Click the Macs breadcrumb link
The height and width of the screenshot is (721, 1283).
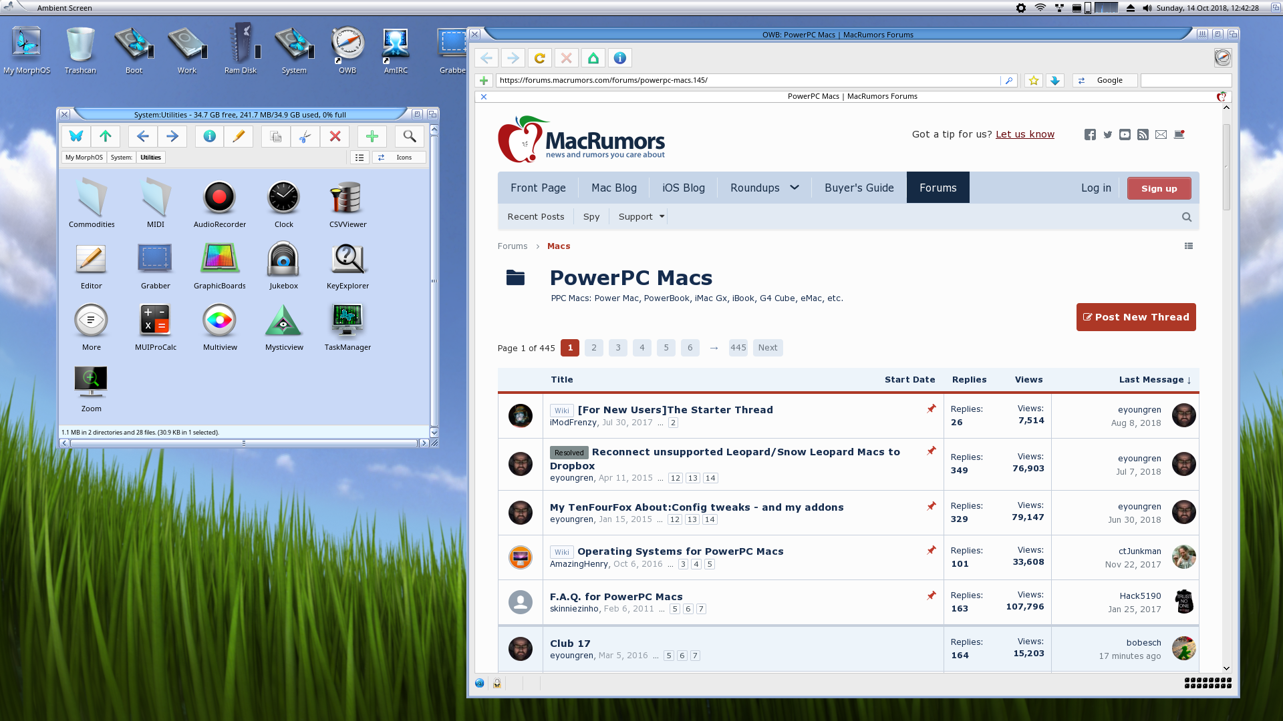click(558, 246)
